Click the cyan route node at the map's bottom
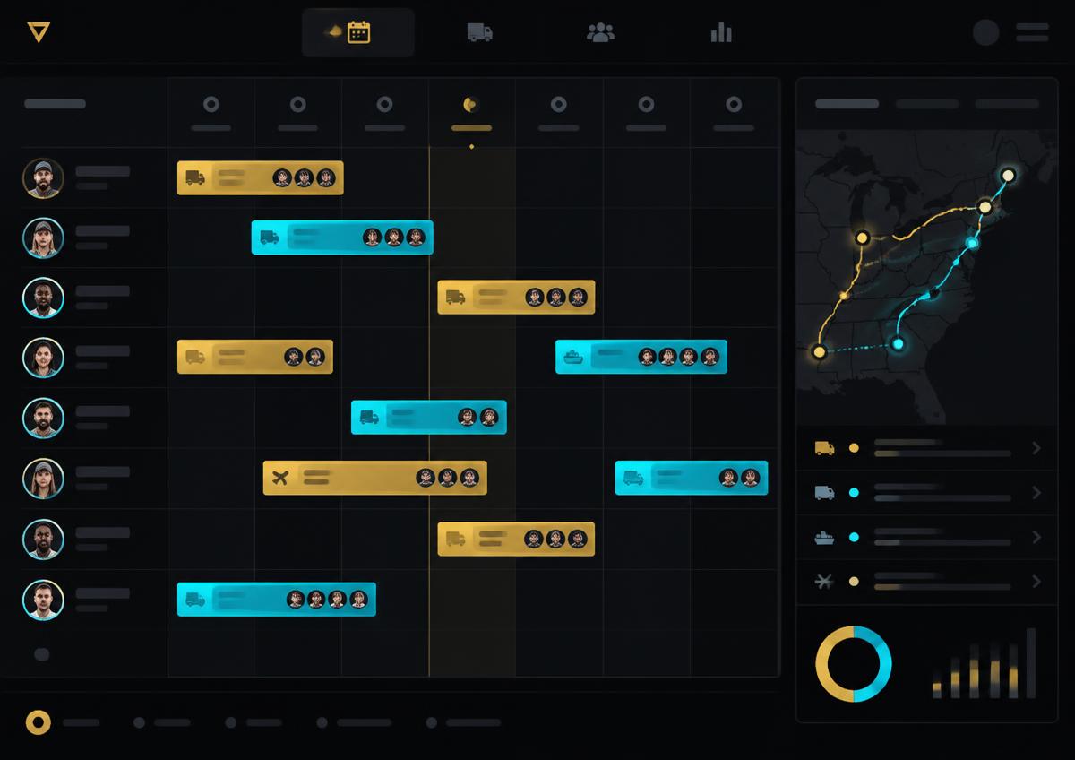This screenshot has width=1075, height=760. click(x=898, y=343)
